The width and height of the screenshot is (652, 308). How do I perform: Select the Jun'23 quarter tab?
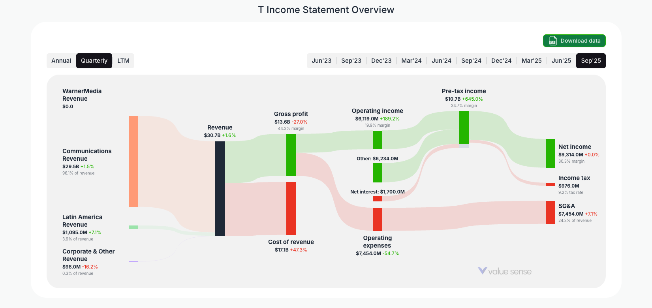click(321, 60)
